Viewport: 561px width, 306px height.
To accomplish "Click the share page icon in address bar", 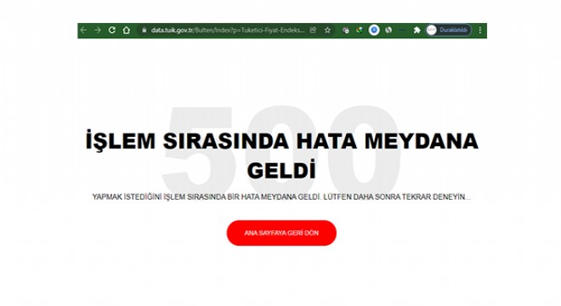I will 313,31.
